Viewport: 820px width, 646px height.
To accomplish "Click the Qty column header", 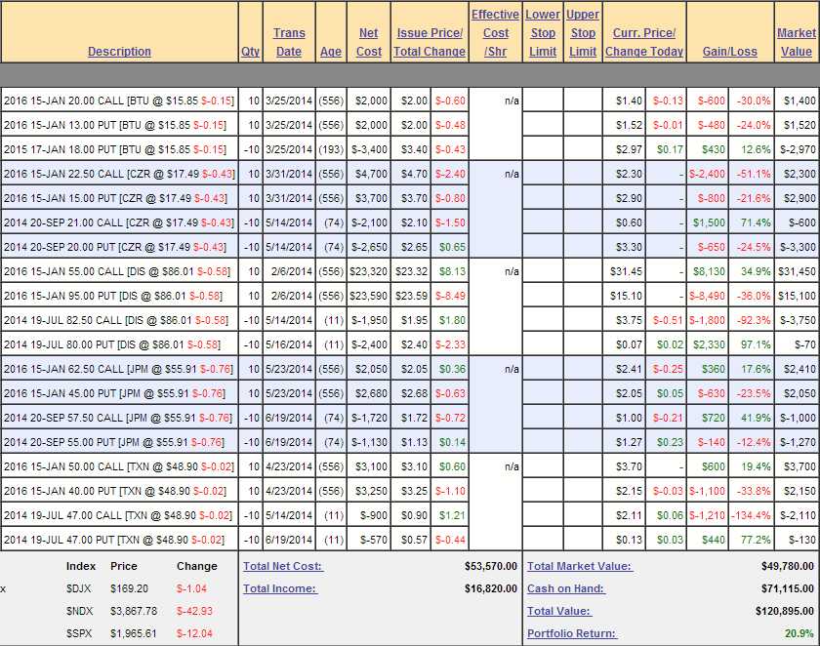I will 250,51.
